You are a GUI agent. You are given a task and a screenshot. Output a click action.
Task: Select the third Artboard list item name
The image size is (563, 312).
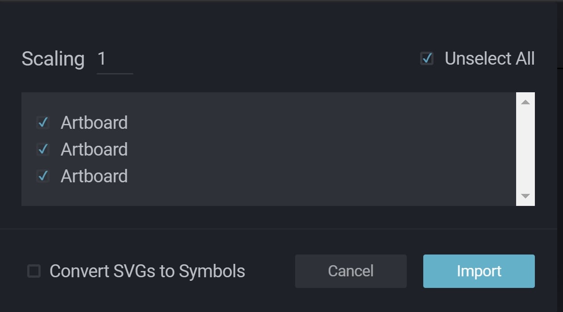coord(94,176)
